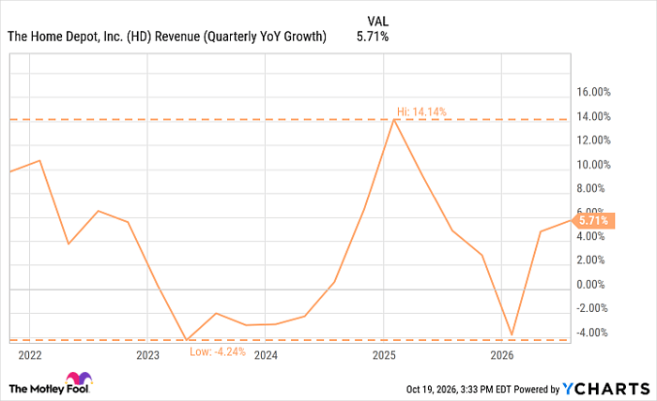Click the 2024 x-axis label
The image size is (657, 401).
pos(266,355)
